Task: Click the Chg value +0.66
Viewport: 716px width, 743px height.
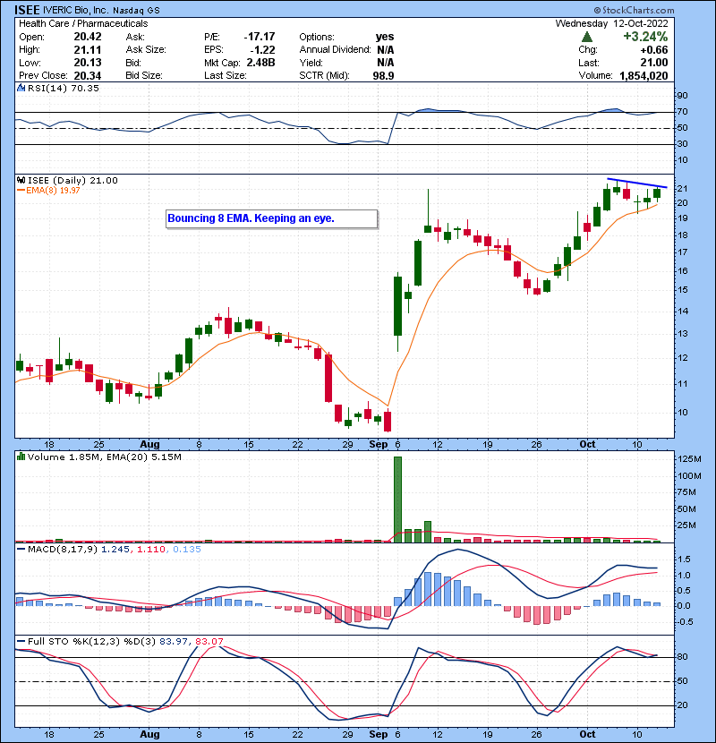Action: pos(654,50)
